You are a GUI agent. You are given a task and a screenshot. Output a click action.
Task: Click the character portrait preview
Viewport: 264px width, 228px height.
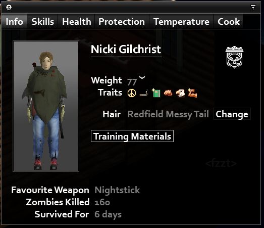pyautogui.click(x=46, y=106)
